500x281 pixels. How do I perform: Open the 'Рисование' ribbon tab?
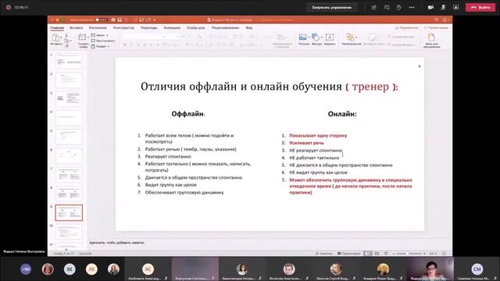[x=98, y=28]
